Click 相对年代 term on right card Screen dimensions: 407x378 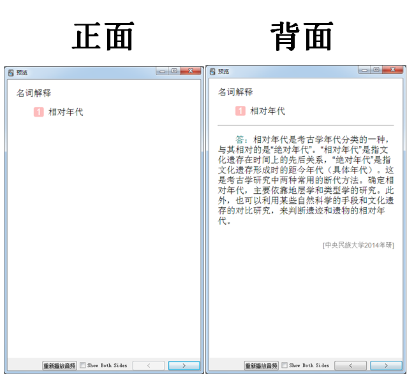click(x=267, y=111)
